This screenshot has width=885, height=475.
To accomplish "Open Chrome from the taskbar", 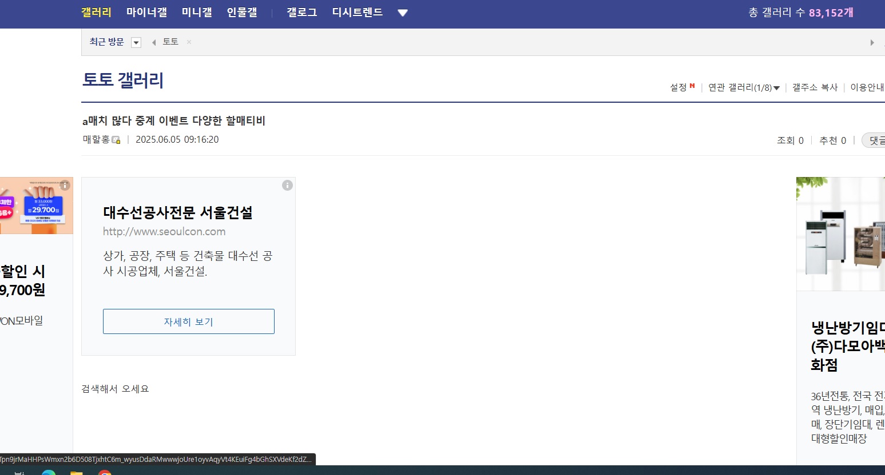I will click(x=105, y=473).
